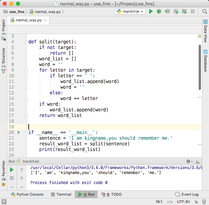Click the Structure icon on left strip
209x205 pixels.
(3, 71)
